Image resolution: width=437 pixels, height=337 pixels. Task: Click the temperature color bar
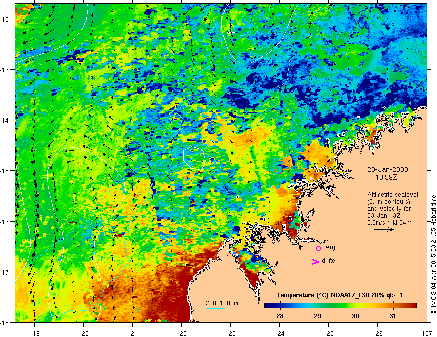click(x=340, y=306)
